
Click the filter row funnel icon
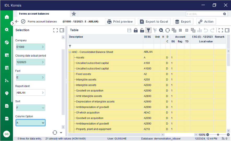click(70, 46)
